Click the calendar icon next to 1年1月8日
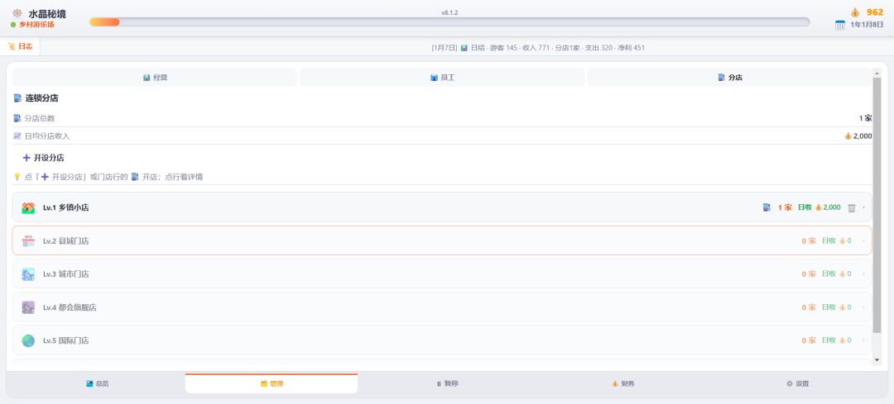The width and height of the screenshot is (894, 404). [840, 25]
